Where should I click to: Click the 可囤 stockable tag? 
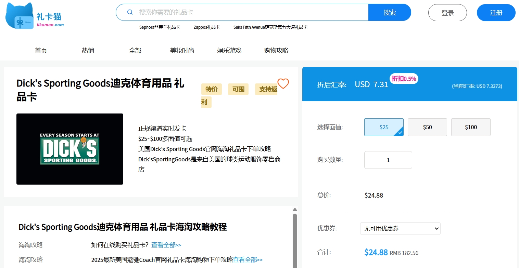(238, 89)
